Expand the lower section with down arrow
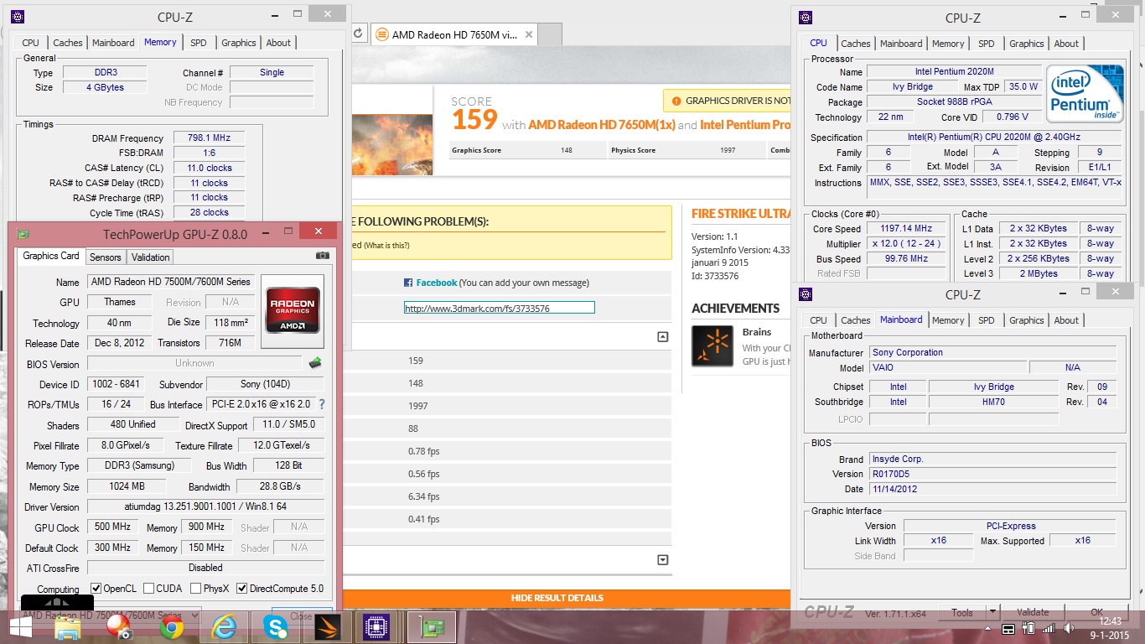Image resolution: width=1145 pixels, height=644 pixels. pos(663,559)
